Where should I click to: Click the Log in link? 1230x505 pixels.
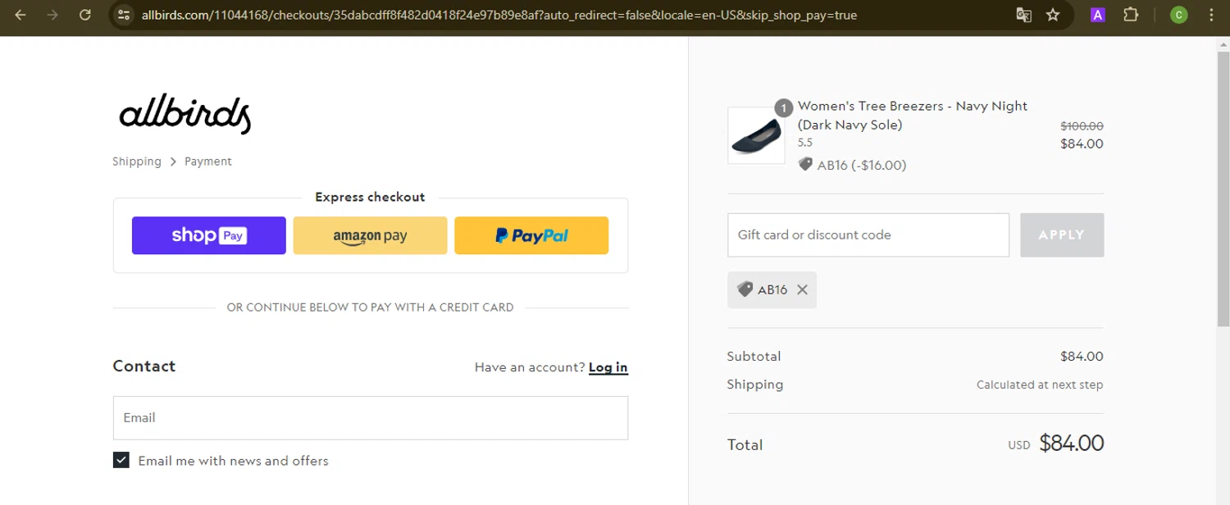[x=608, y=367]
